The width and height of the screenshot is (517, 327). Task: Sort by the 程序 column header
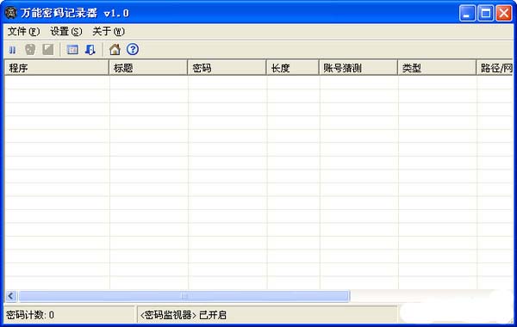pyautogui.click(x=57, y=68)
